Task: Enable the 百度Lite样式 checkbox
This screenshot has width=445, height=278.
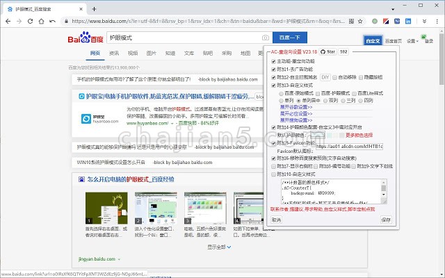Action: (x=354, y=94)
